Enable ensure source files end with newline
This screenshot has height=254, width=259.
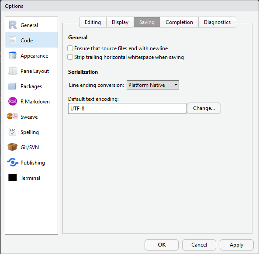[70, 48]
